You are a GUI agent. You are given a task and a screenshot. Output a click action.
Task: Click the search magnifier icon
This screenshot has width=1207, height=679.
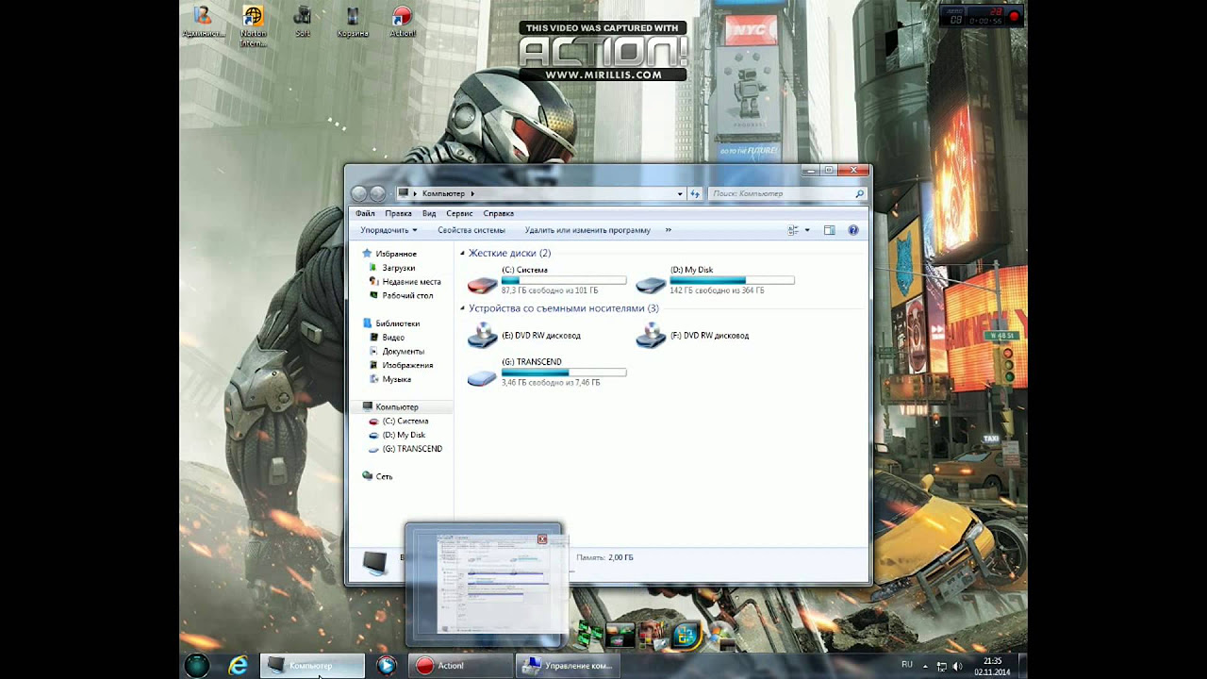click(x=859, y=193)
